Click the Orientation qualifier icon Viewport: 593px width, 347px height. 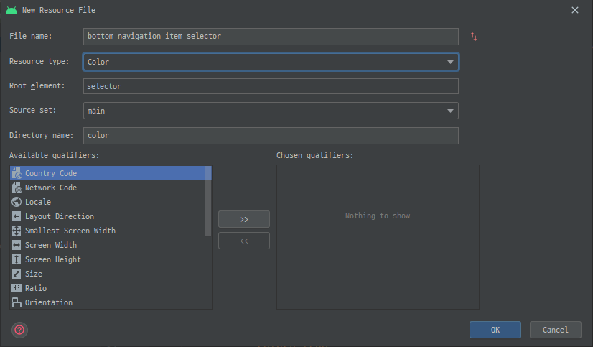pyautogui.click(x=17, y=302)
